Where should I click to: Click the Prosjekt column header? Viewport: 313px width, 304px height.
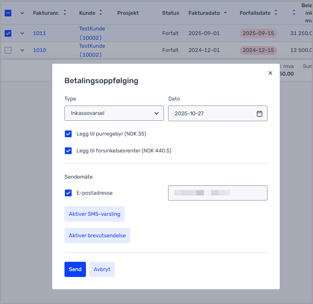(128, 13)
